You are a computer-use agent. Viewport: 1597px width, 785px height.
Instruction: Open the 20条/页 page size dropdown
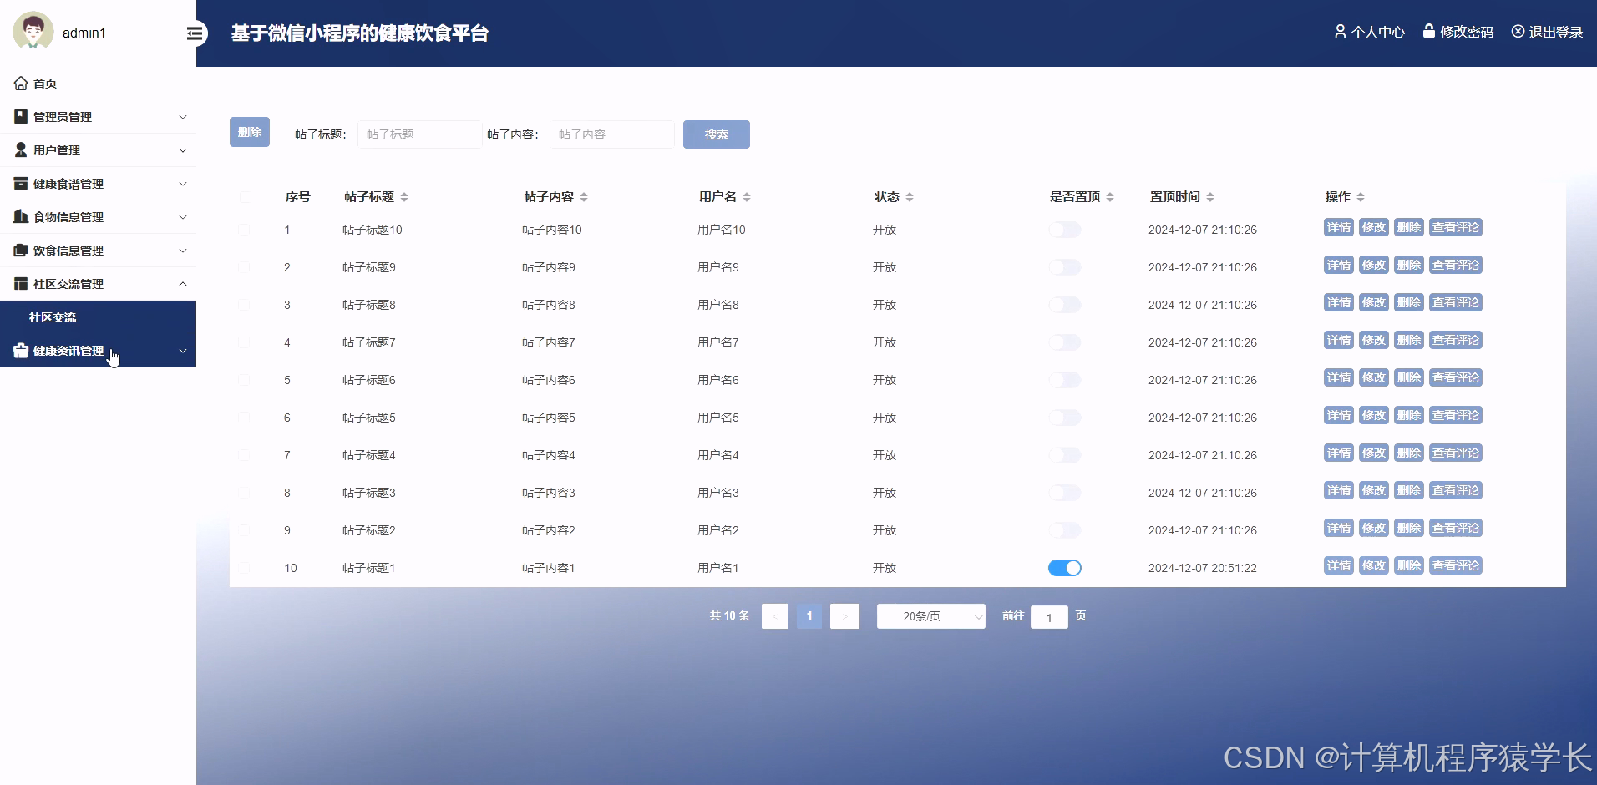tap(930, 616)
